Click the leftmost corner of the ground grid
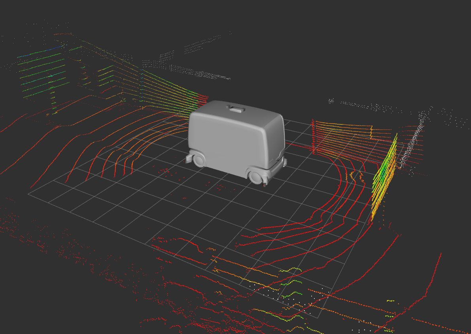This screenshot has height=334, width=471. pos(29,193)
